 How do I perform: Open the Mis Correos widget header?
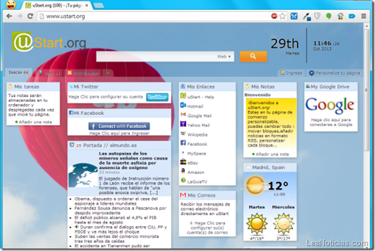point(207,195)
